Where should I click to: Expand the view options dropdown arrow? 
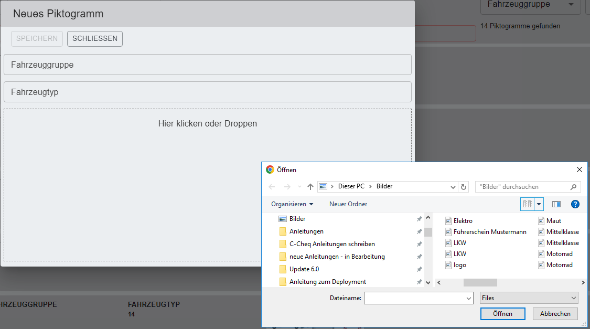pyautogui.click(x=539, y=204)
